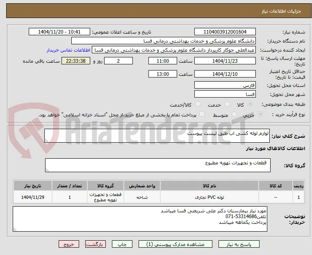
Task: Click the کد کالا column header
Action: click(x=276, y=186)
